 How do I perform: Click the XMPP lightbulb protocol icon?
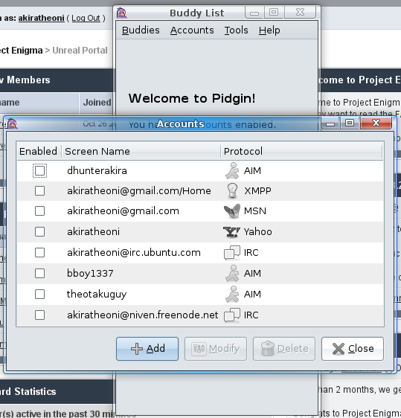pyautogui.click(x=232, y=191)
